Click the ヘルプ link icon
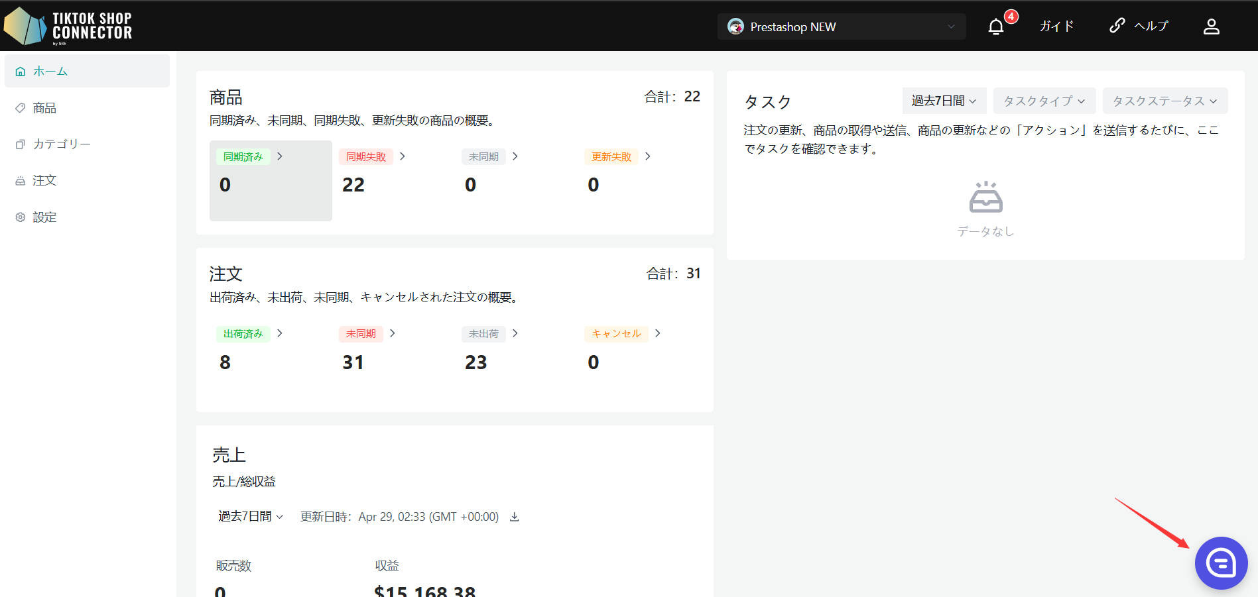The image size is (1258, 597). click(x=1117, y=26)
